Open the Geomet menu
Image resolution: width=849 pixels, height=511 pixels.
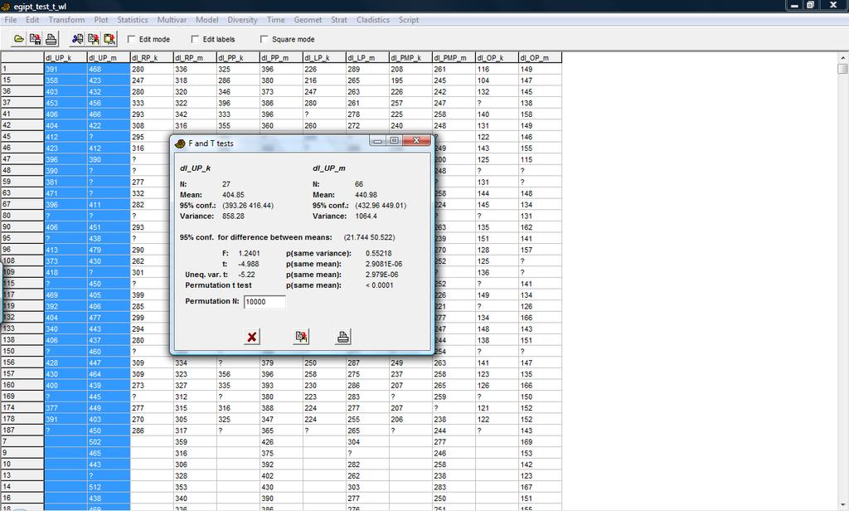[x=308, y=20]
